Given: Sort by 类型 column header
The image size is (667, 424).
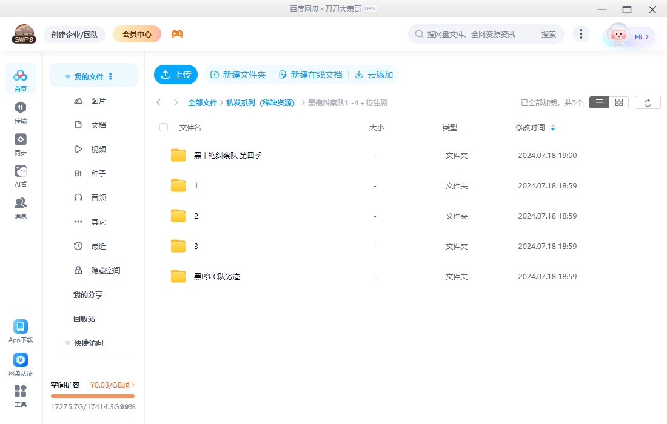Looking at the screenshot, I should [450, 127].
